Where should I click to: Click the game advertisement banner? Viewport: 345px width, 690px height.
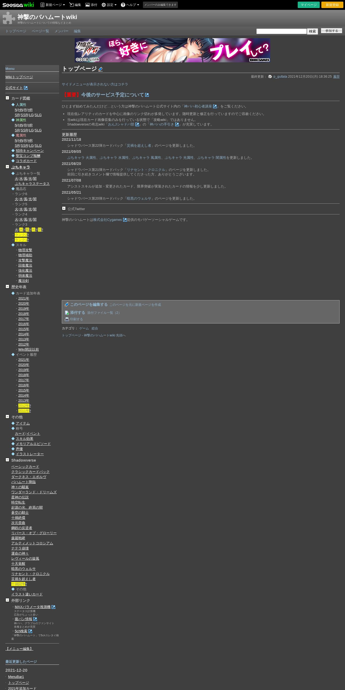pyautogui.click(x=172, y=50)
